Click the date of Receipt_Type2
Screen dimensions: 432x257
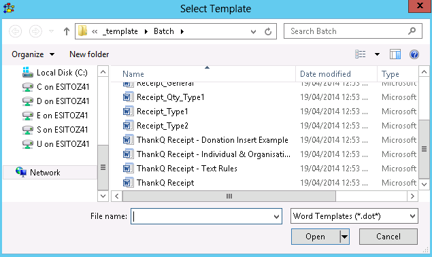[333, 126]
